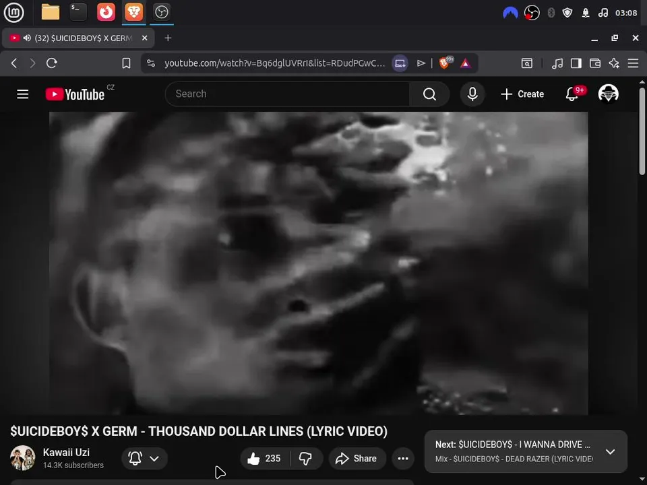
Task: Open OBS tray indicator icon
Action: point(532,13)
